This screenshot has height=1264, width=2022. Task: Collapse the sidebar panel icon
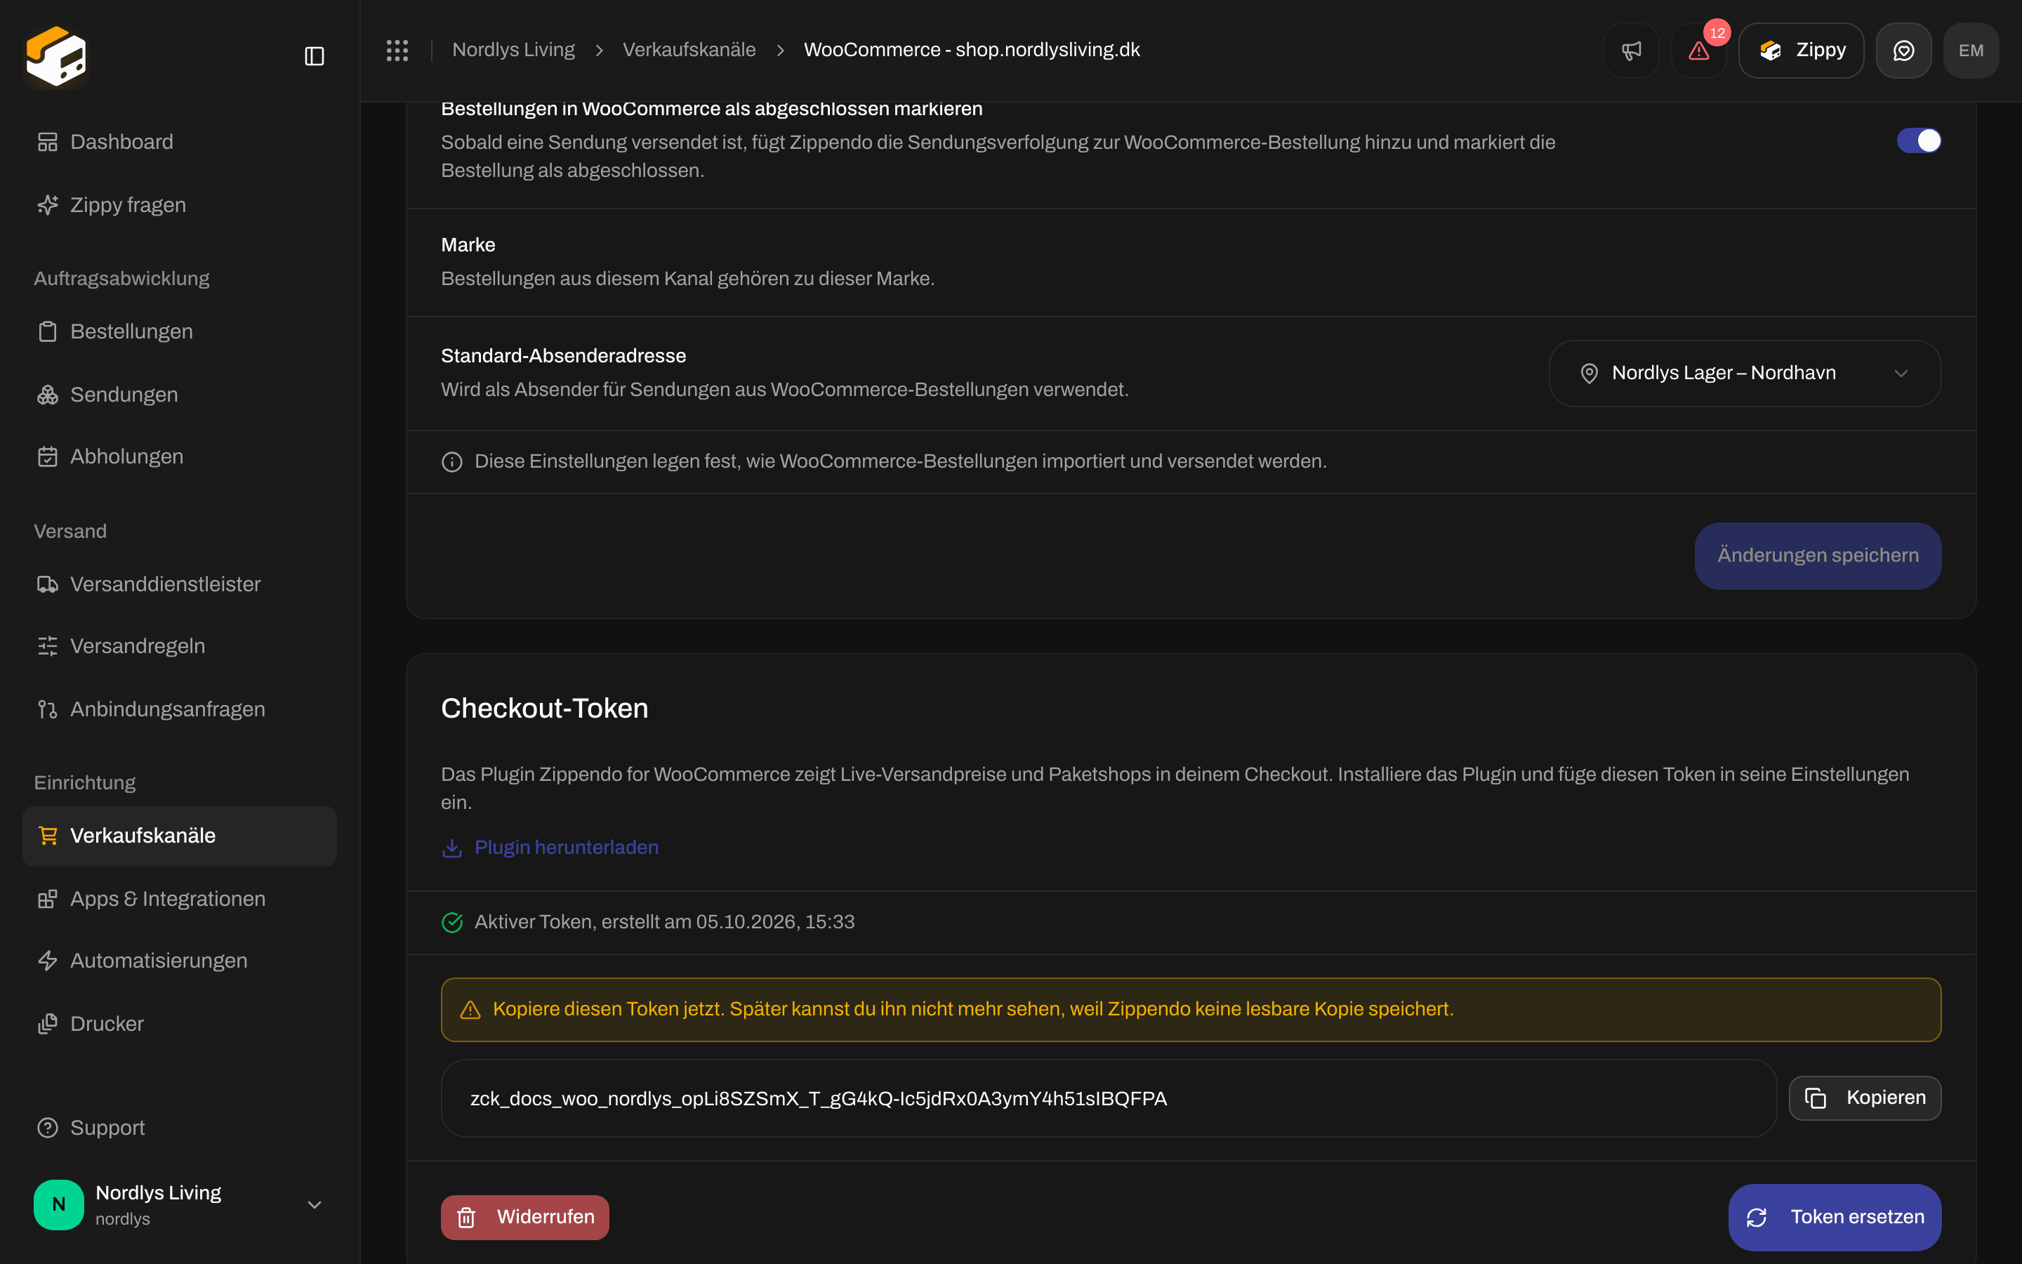314,56
